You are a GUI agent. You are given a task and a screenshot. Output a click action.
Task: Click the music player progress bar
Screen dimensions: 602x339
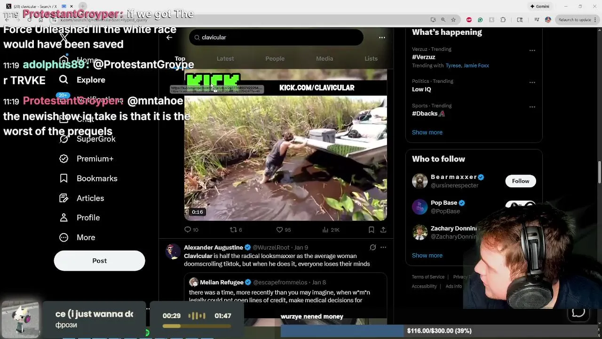pos(197,326)
